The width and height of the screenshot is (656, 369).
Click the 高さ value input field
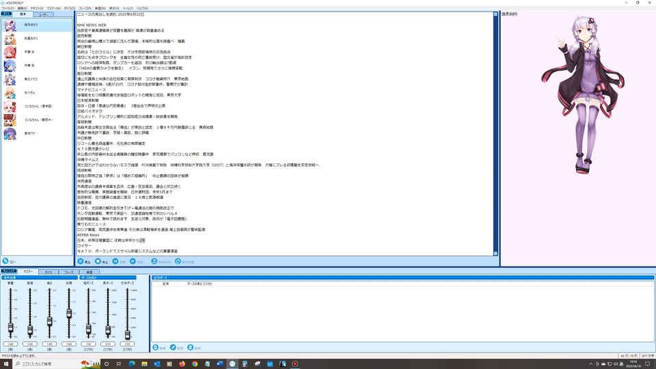49,344
